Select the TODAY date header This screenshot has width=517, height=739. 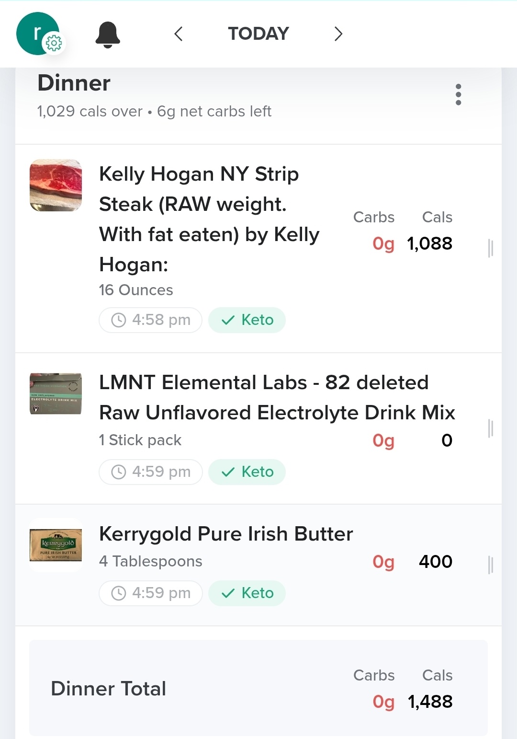258,34
